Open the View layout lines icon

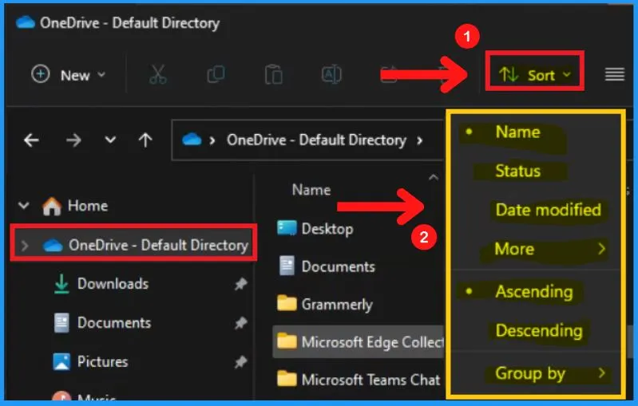point(614,75)
